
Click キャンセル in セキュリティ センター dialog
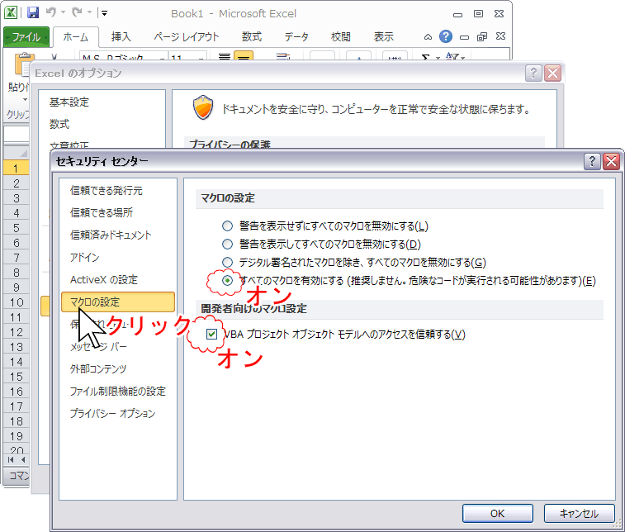coord(579,513)
